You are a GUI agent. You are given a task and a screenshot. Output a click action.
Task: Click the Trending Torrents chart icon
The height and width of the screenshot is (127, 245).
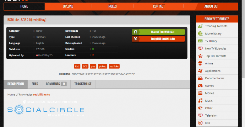pos(200,26)
